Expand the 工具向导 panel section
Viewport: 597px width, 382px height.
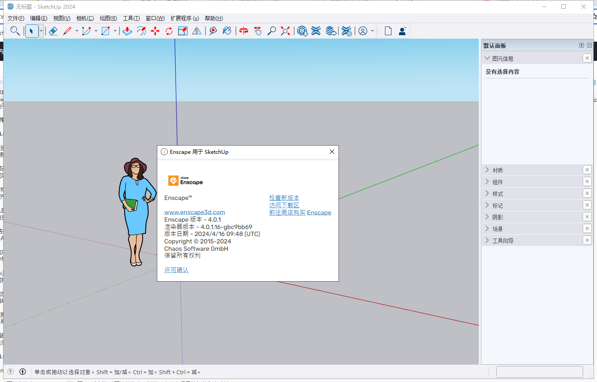pos(487,240)
